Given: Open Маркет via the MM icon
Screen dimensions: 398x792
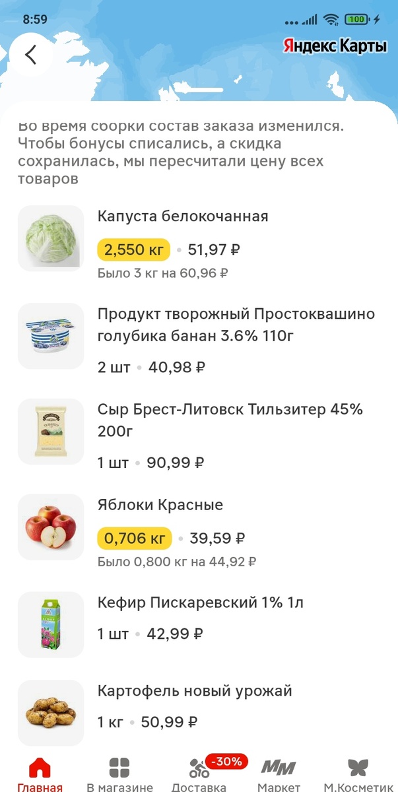Looking at the screenshot, I should pos(279,766).
